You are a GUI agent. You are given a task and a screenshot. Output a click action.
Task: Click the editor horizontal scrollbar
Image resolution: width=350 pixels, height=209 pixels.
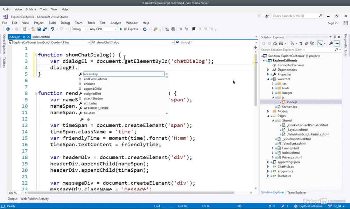coord(131,193)
